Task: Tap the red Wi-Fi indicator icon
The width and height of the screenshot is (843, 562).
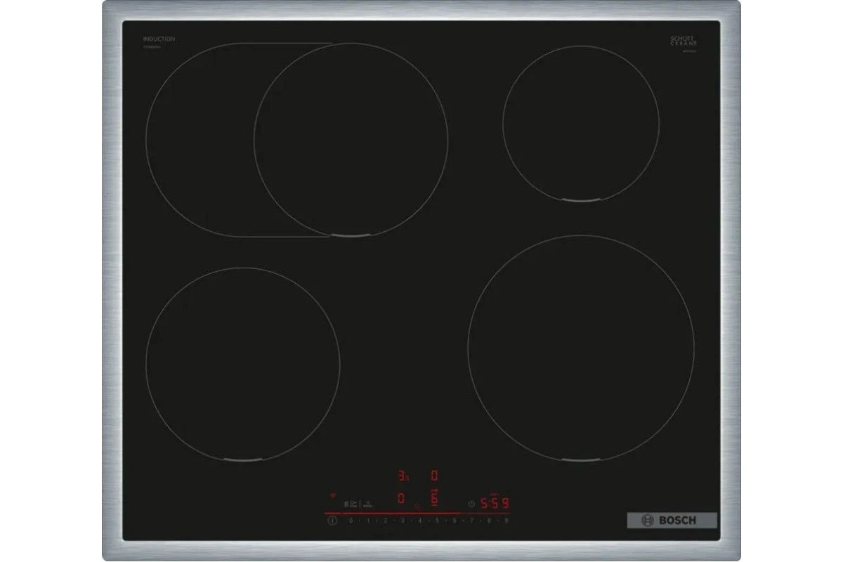Action: click(x=333, y=494)
